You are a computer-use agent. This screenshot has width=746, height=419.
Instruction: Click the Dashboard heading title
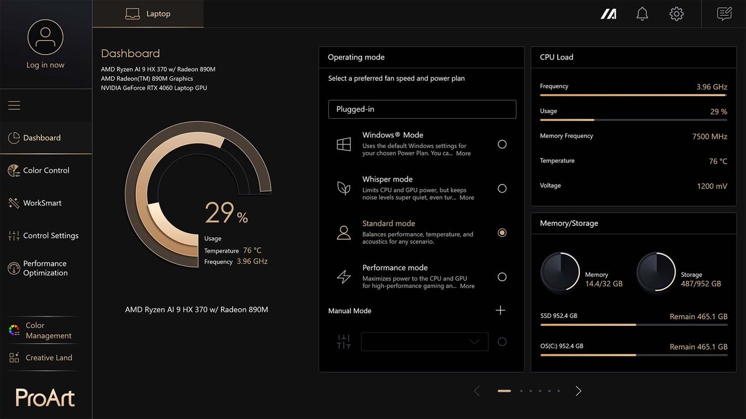tap(131, 54)
